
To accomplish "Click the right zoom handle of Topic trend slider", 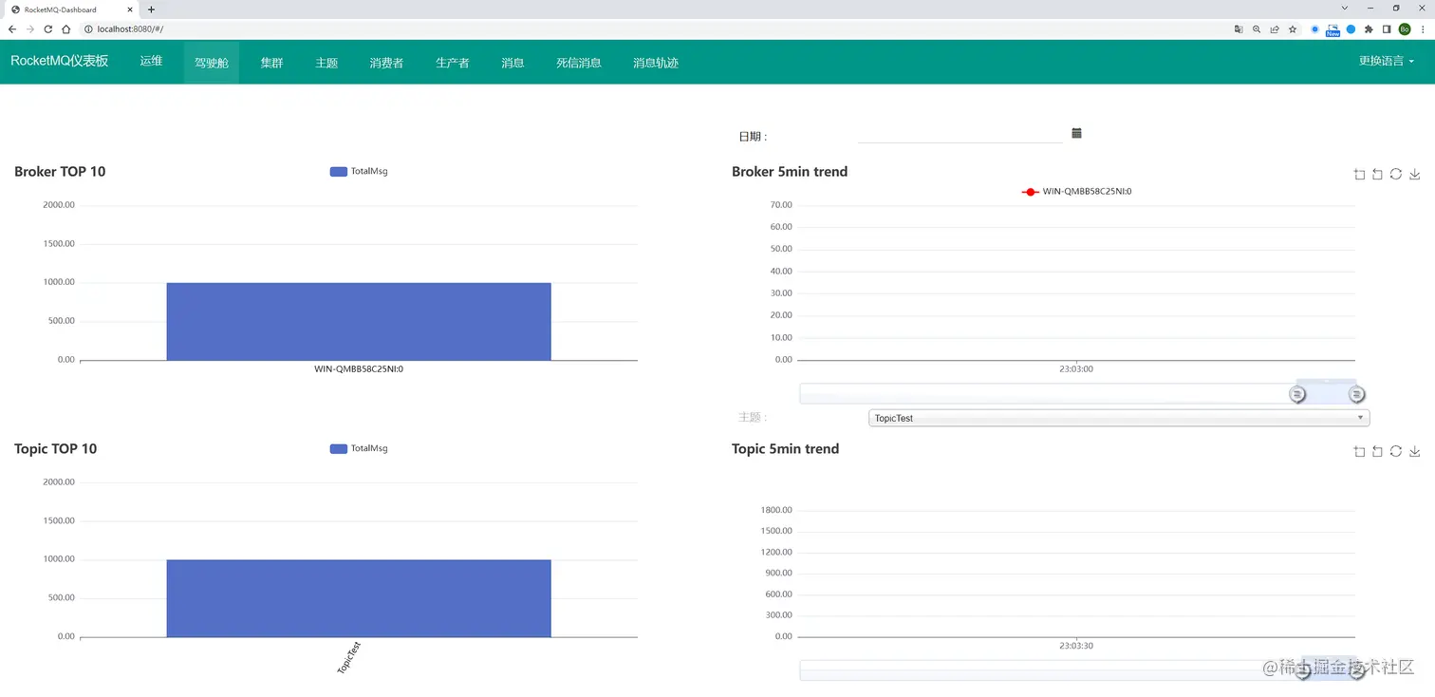I will pyautogui.click(x=1357, y=670).
